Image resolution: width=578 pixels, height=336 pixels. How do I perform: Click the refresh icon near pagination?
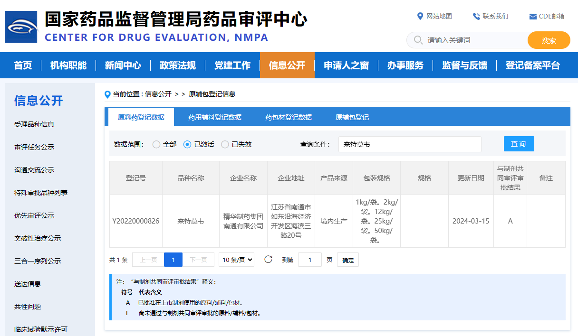click(268, 259)
